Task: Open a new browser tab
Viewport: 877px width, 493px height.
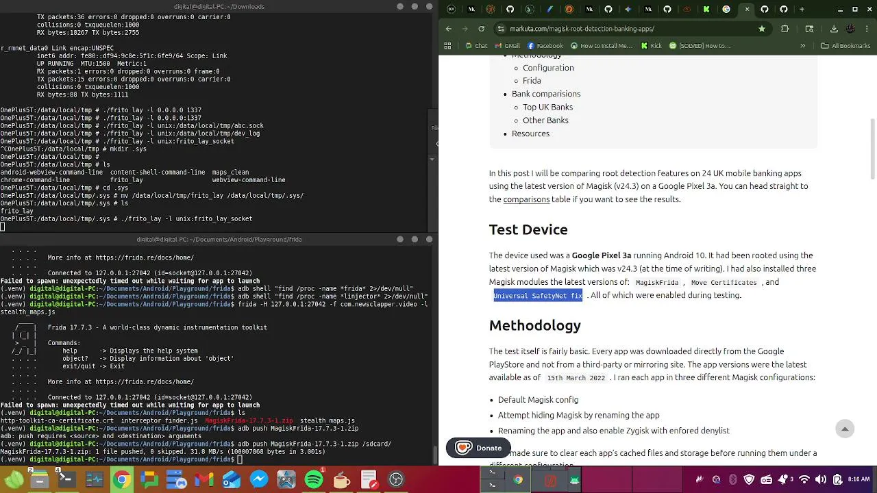Action: click(x=802, y=10)
